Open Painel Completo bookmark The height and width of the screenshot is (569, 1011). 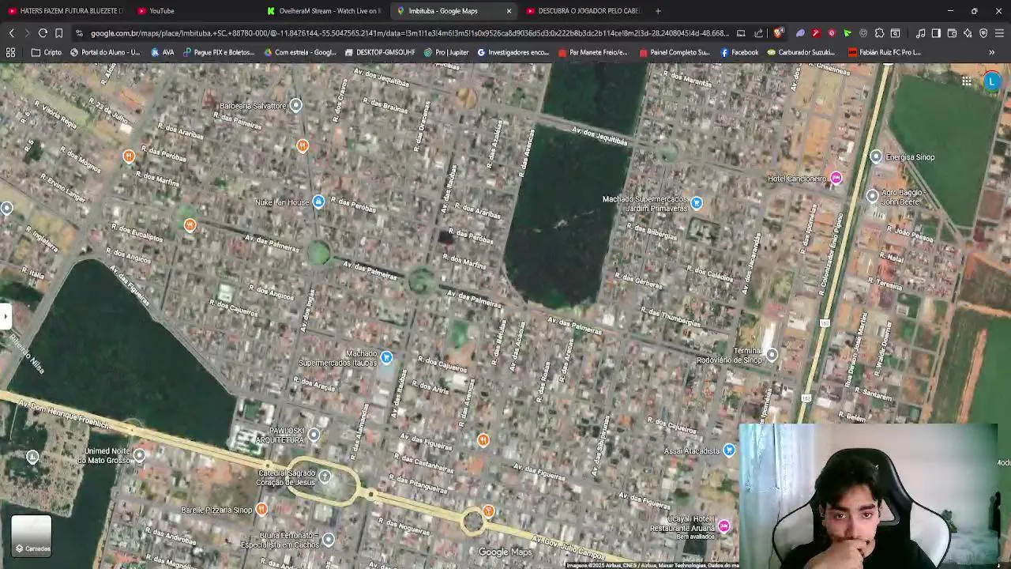[x=675, y=52]
